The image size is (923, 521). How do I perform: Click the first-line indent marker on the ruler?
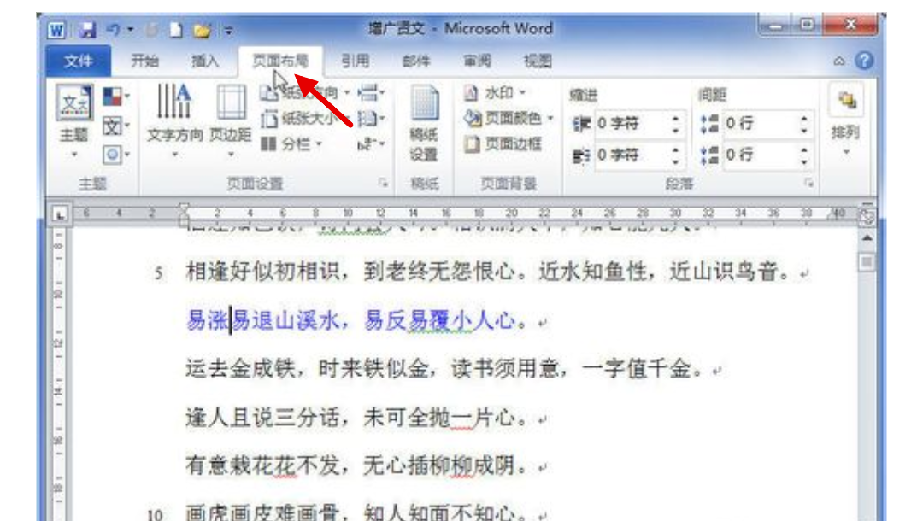[x=184, y=208]
